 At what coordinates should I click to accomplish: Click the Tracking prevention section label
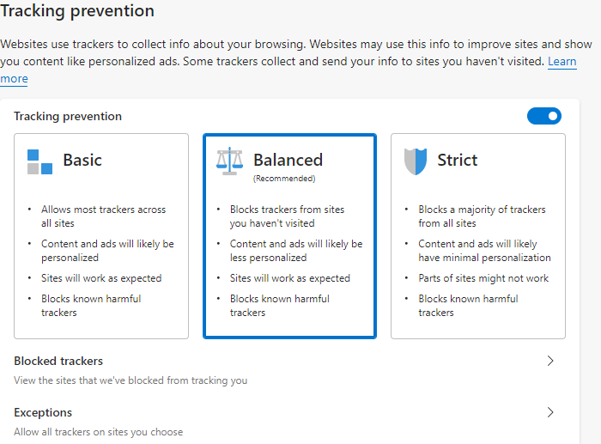(x=68, y=117)
